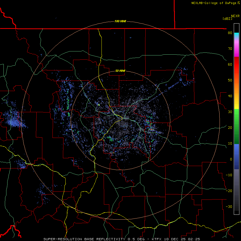This screenshot has width=241, height=241.
Task: Click the -10 value on dBZ scale
Action: [x=229, y=175]
